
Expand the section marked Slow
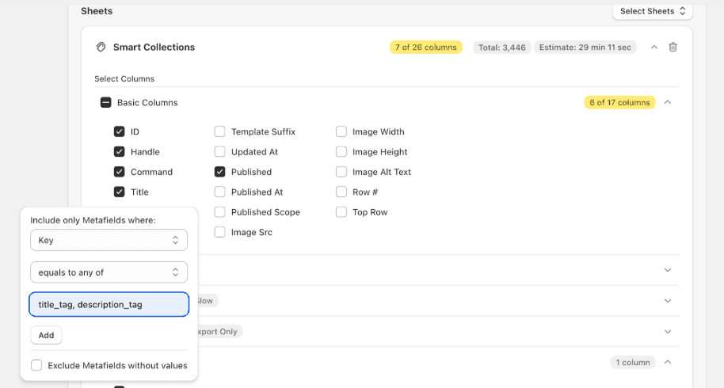coord(667,301)
